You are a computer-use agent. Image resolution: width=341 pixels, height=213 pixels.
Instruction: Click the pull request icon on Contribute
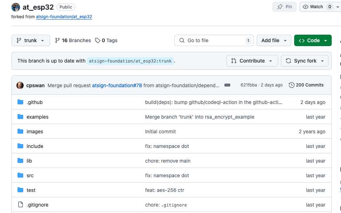[234, 61]
